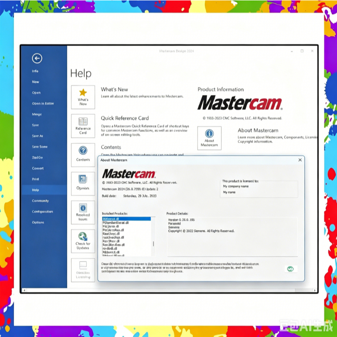The width and height of the screenshot is (337, 337).
Task: Click the green checkmark OK button
Action: click(290, 269)
